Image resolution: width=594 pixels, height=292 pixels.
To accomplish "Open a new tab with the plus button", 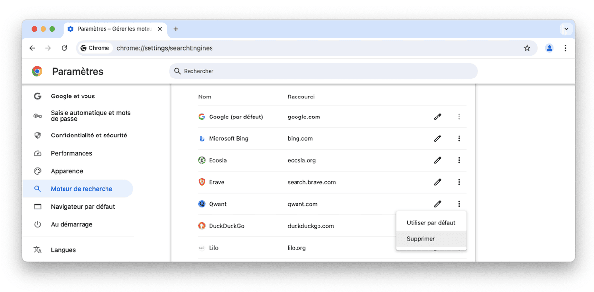I will (x=176, y=29).
